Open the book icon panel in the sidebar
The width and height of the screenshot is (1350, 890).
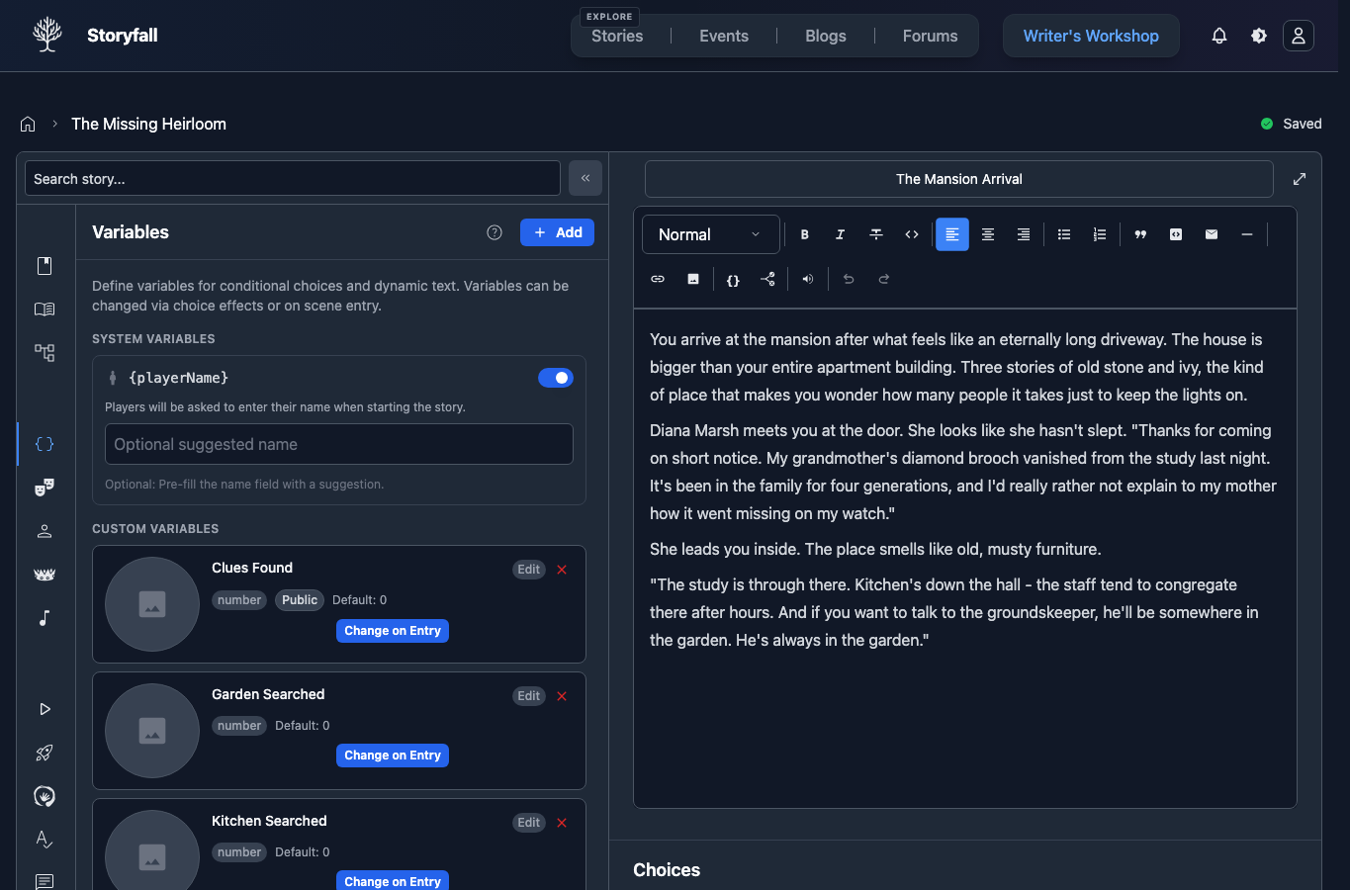coord(45,309)
